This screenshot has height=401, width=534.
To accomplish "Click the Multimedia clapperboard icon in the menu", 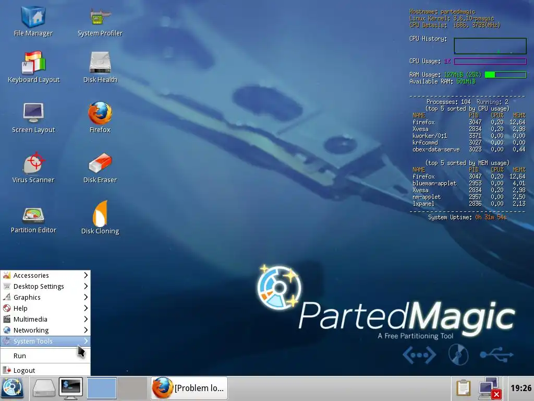I will 6,319.
